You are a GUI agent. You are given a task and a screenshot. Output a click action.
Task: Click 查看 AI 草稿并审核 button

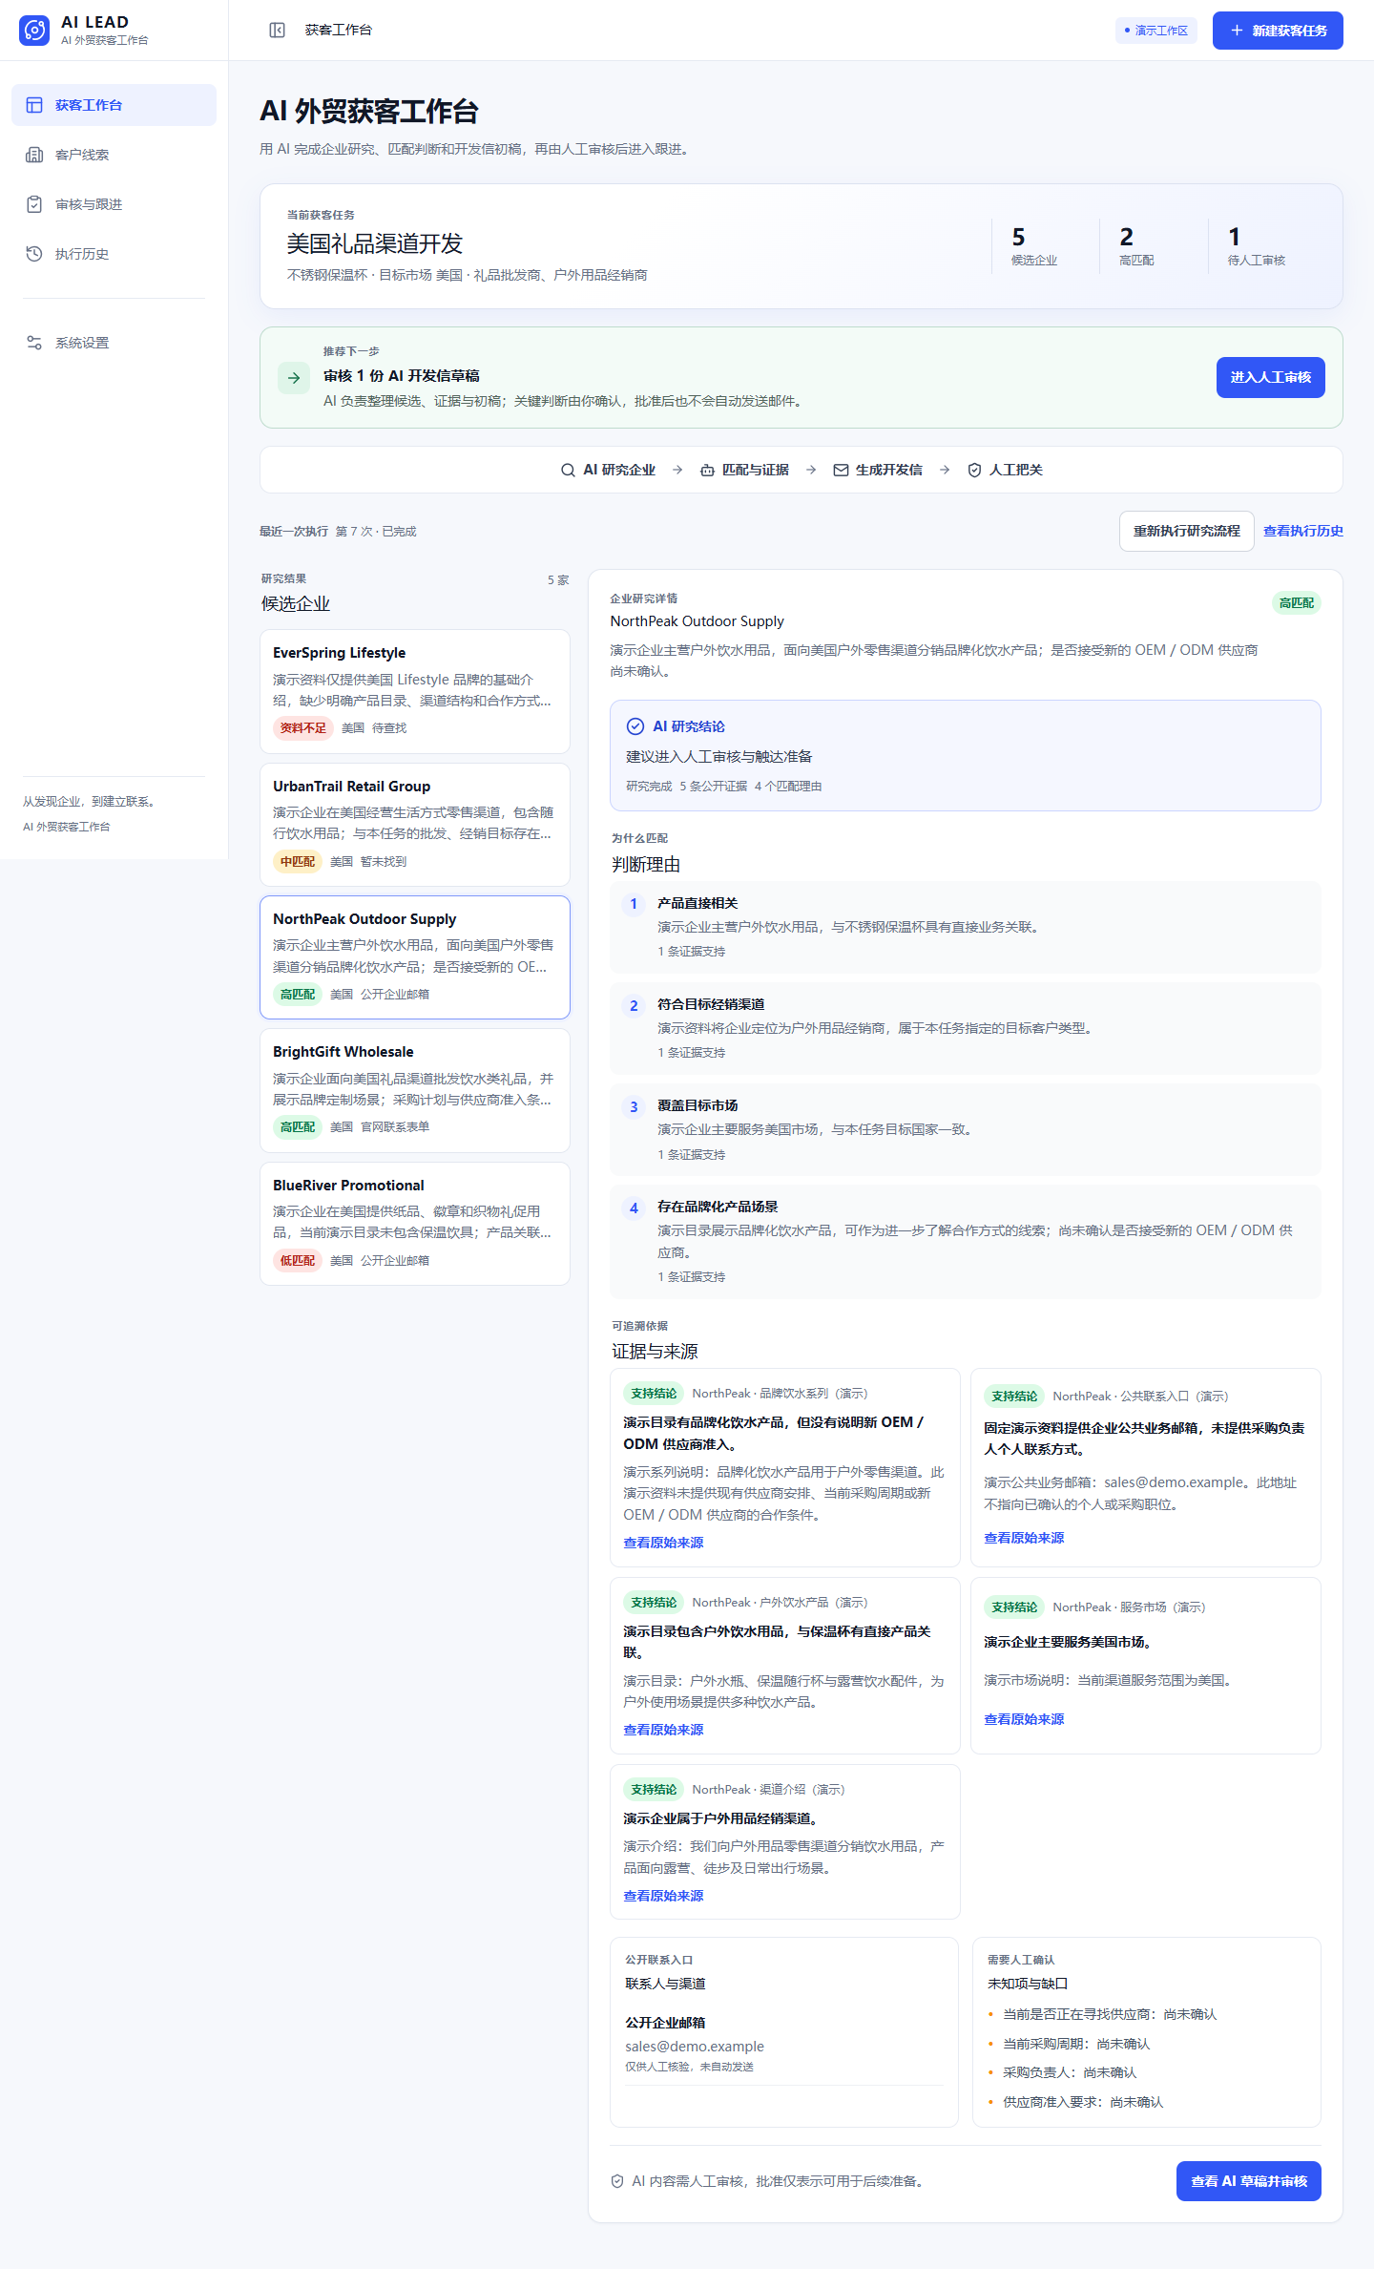pyautogui.click(x=1248, y=2181)
